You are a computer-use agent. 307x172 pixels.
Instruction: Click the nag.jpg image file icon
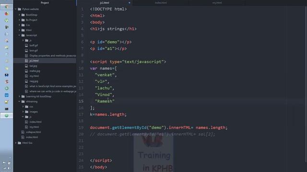[26, 81]
